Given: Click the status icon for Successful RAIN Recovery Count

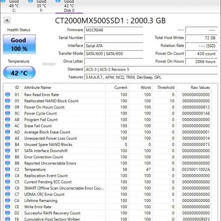Looking at the screenshot, I should point(8,213).
